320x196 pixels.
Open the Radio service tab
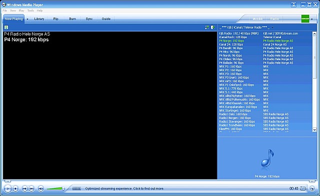pos(274,19)
